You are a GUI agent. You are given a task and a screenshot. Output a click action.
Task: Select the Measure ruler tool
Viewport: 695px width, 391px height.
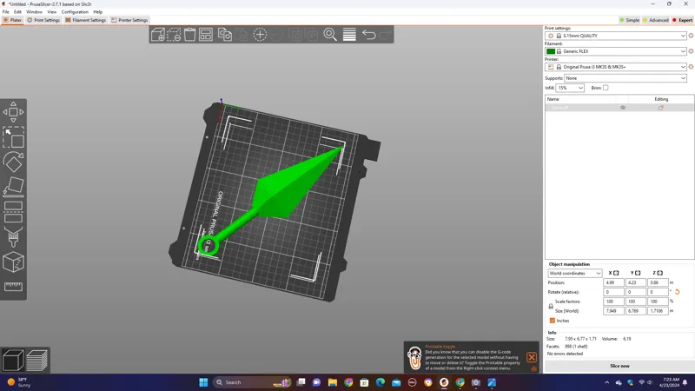(13, 287)
